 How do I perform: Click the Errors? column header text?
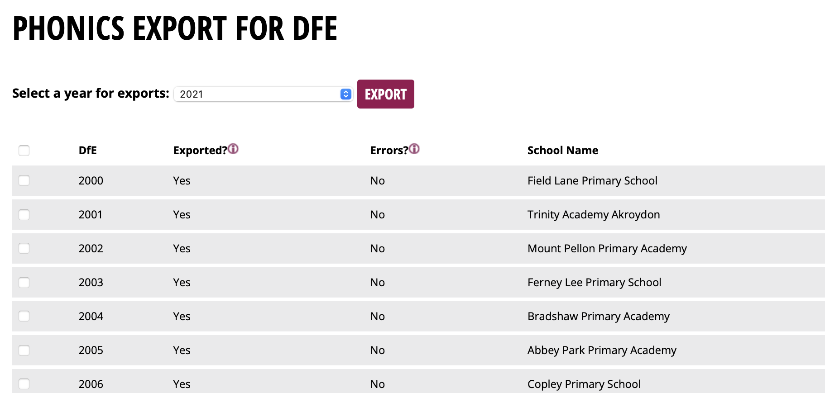(389, 151)
